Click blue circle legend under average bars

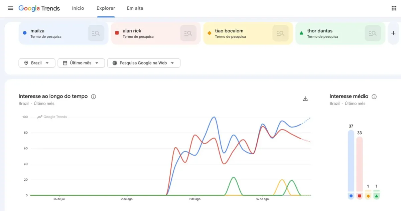pyautogui.click(x=351, y=196)
